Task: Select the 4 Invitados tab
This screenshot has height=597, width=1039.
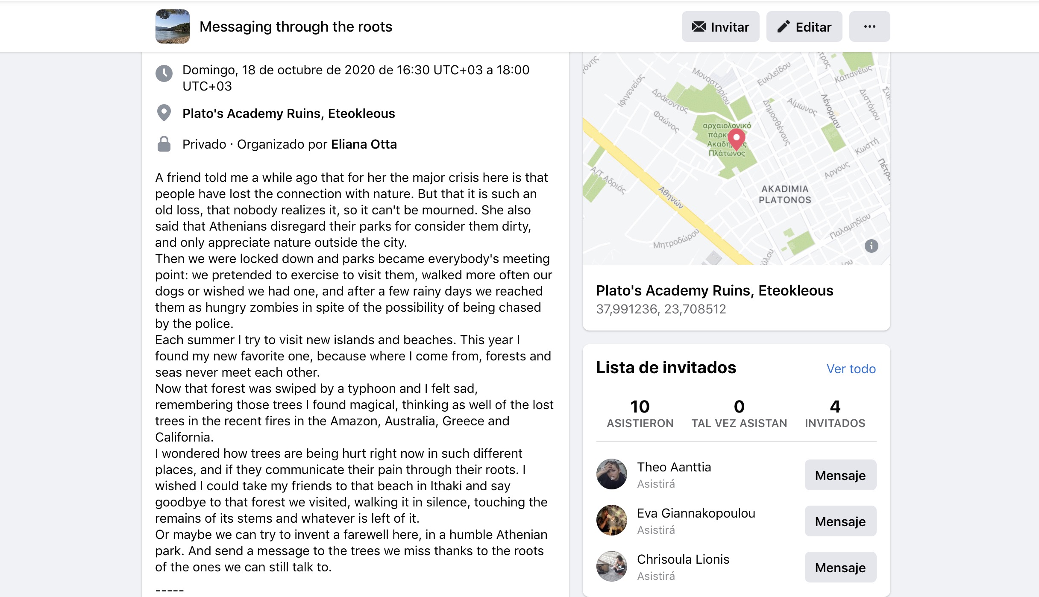Action: click(x=835, y=413)
